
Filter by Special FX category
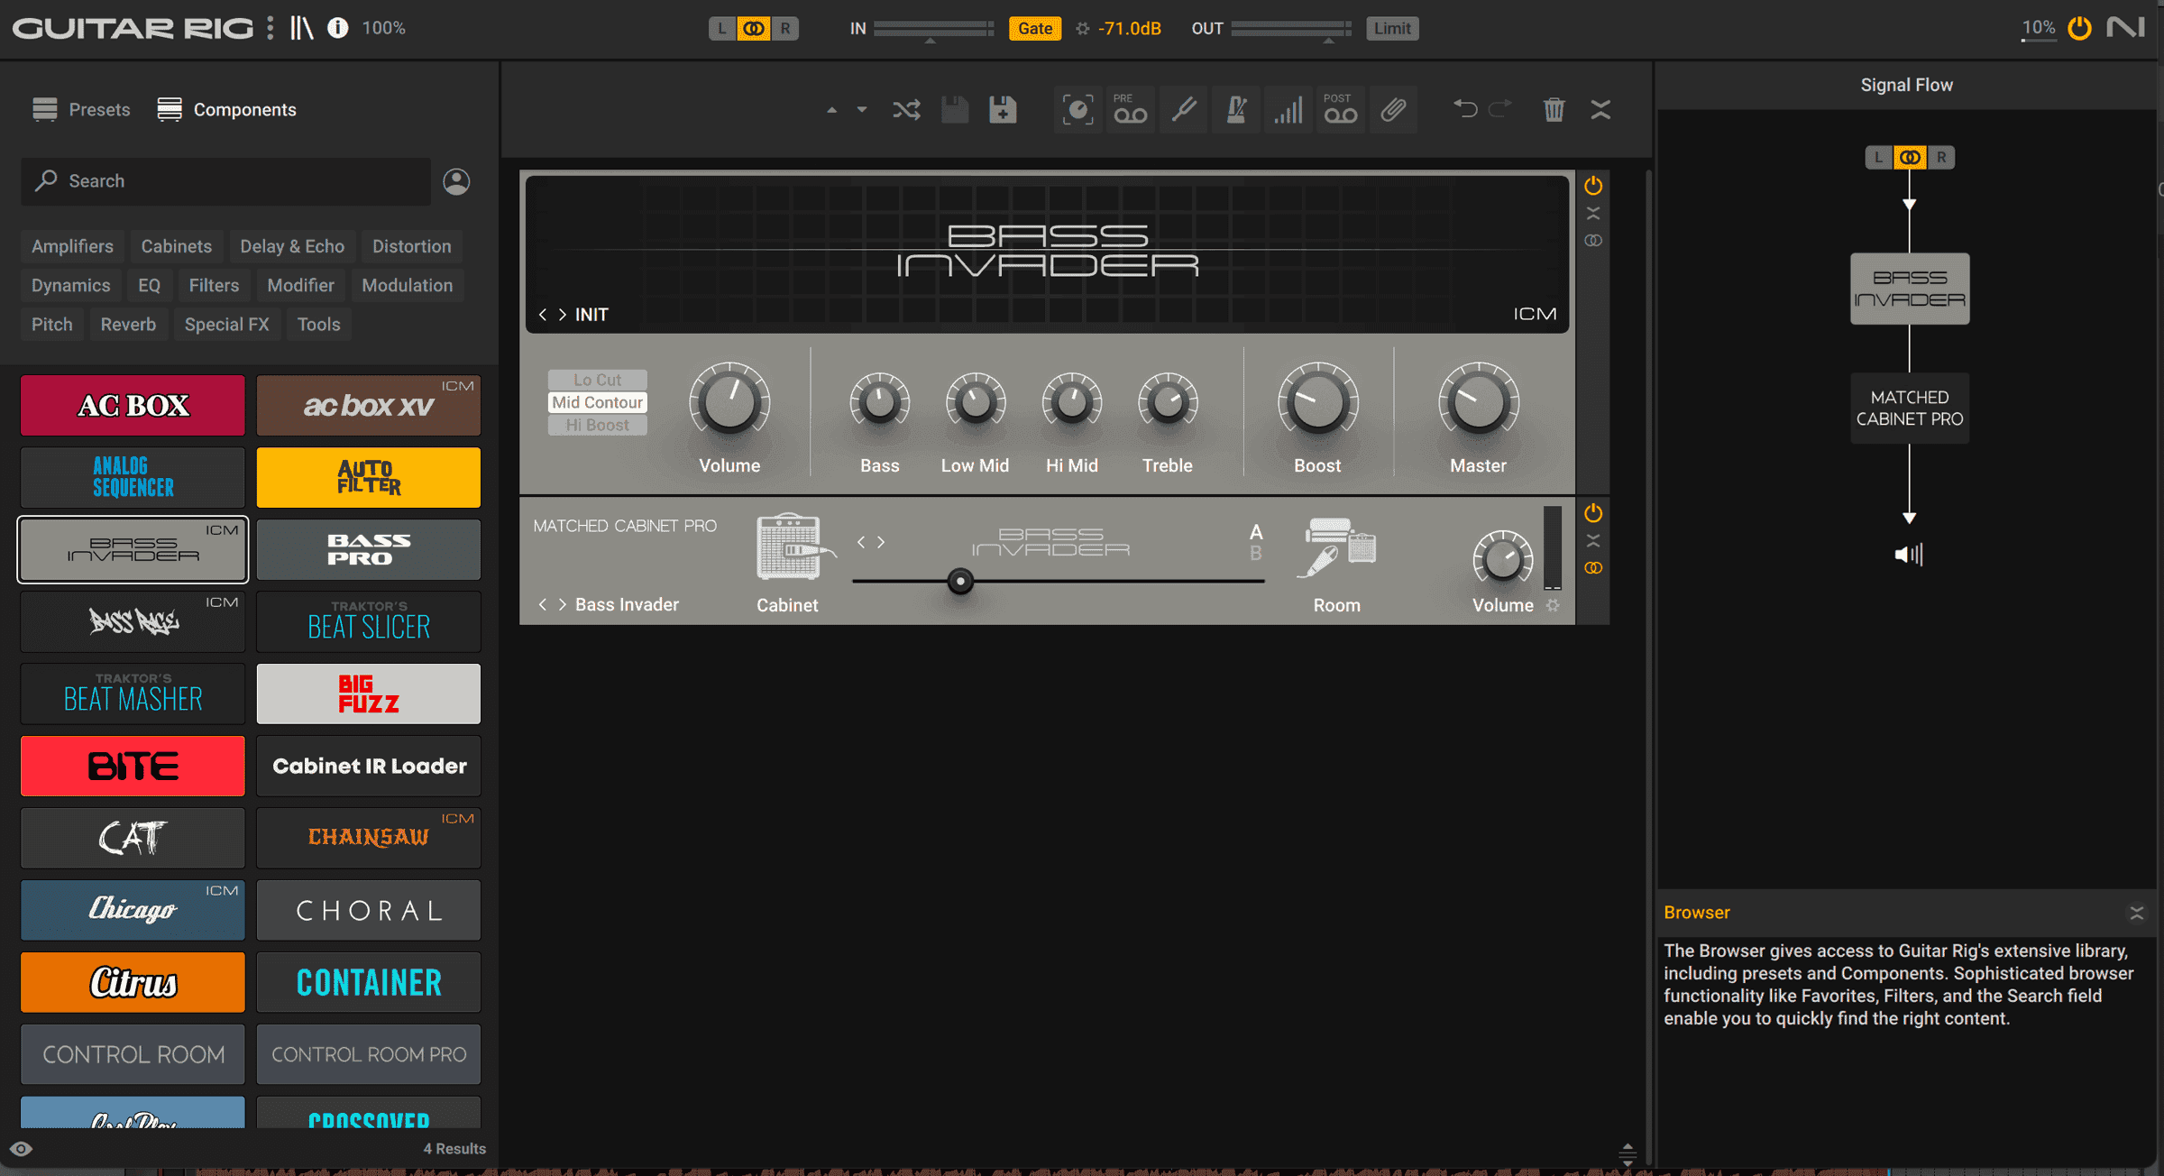(226, 324)
